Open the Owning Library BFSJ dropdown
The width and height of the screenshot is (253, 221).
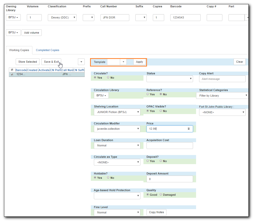(13, 17)
